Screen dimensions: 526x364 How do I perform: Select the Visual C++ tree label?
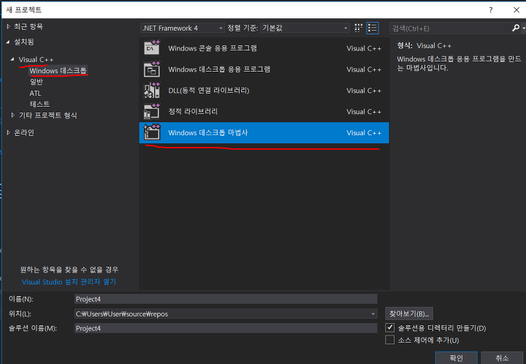[36, 60]
